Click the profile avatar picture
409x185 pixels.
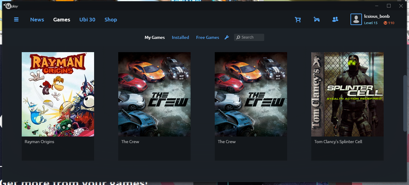(x=356, y=20)
